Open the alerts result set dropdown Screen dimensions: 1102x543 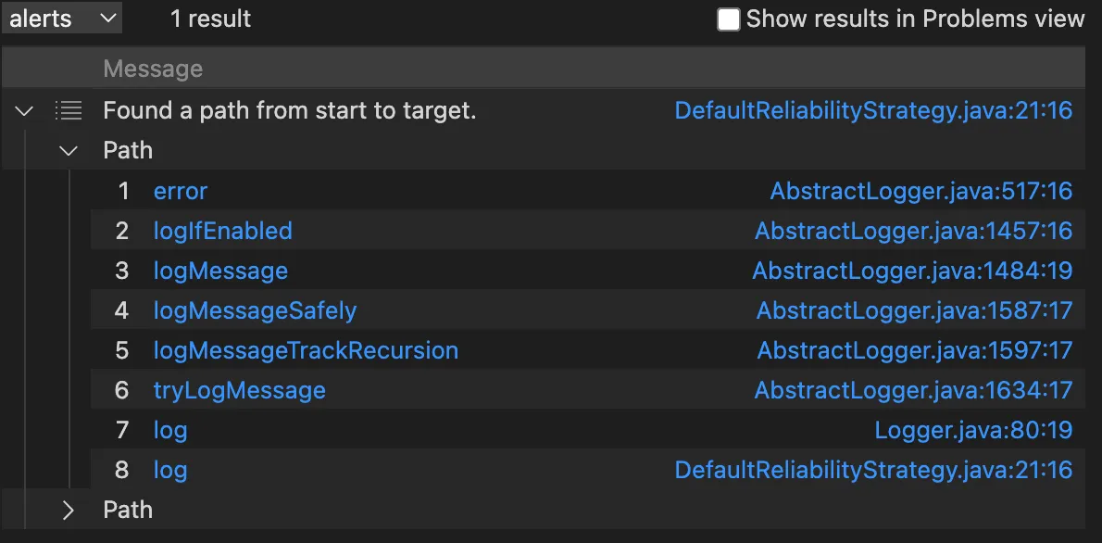(62, 19)
